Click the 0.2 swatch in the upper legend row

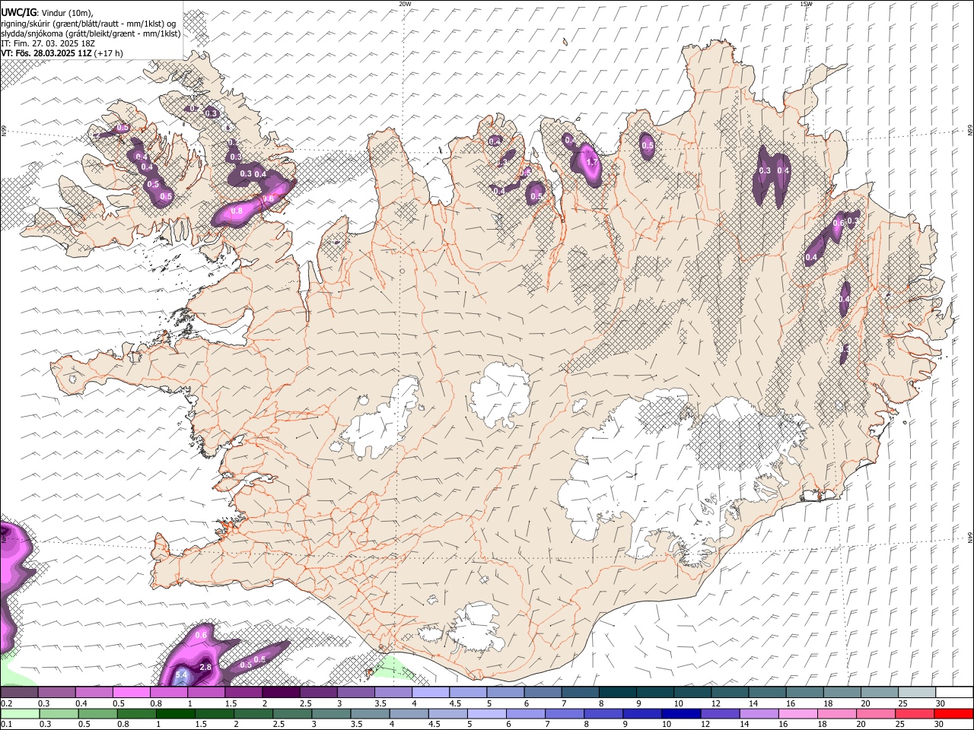click(x=19, y=692)
